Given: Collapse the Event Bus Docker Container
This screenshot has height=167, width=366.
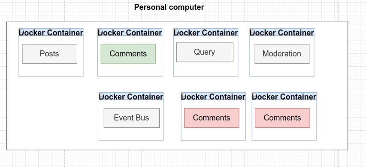Looking at the screenshot, I should 101,95.
